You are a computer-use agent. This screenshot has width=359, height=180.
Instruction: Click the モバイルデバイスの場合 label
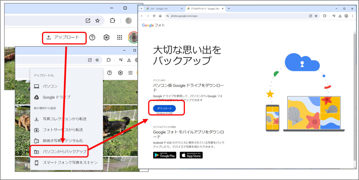point(165,127)
